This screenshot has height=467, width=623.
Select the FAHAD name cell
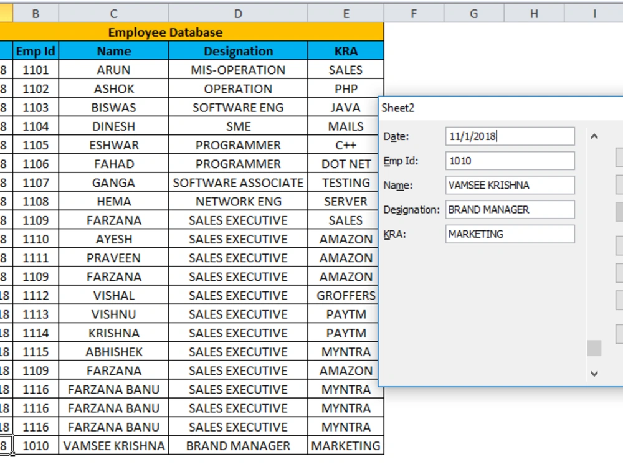coord(113,164)
